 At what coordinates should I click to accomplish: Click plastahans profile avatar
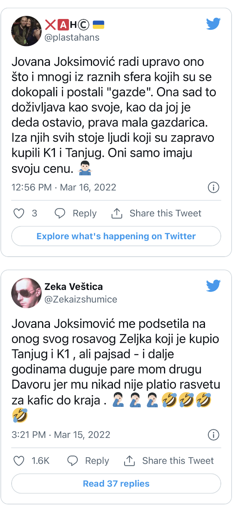26,31
